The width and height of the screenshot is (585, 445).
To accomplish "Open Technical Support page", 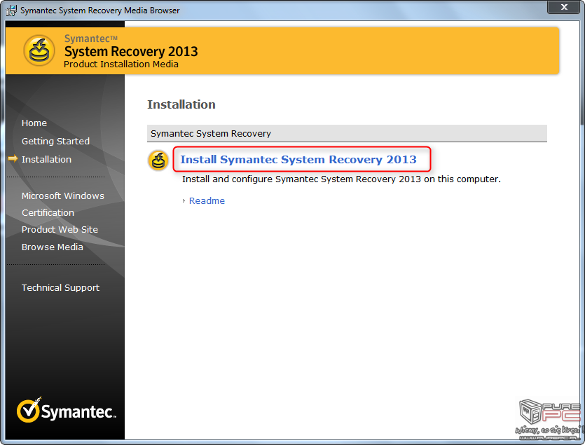I will tap(60, 288).
